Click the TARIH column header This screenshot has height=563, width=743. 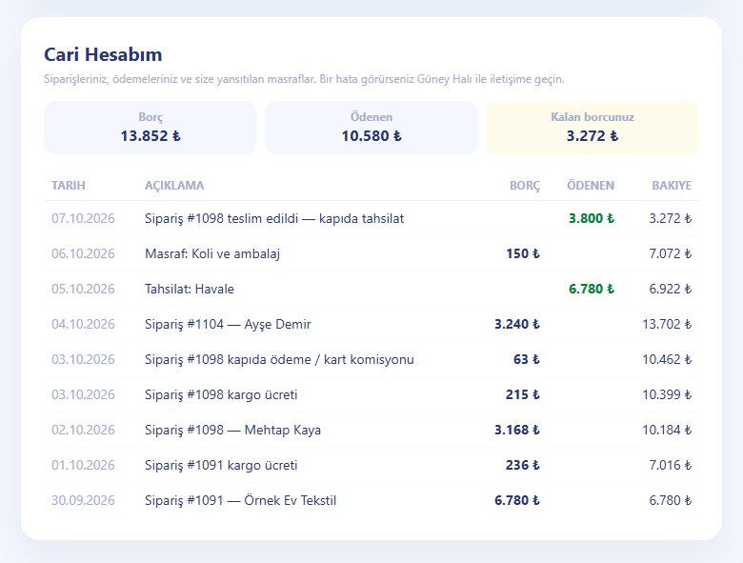click(69, 186)
